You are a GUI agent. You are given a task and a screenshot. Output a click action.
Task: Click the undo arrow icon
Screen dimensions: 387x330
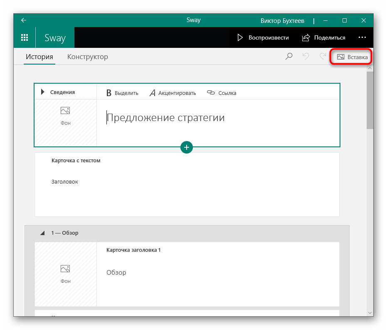coord(306,57)
